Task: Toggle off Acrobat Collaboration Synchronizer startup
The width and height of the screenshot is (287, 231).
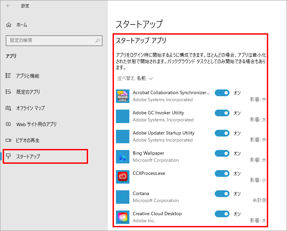Action: (x=222, y=93)
